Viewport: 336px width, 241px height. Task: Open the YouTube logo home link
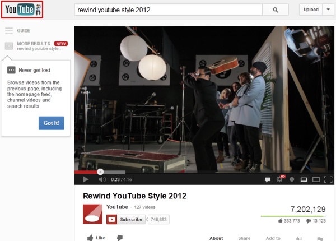point(22,10)
